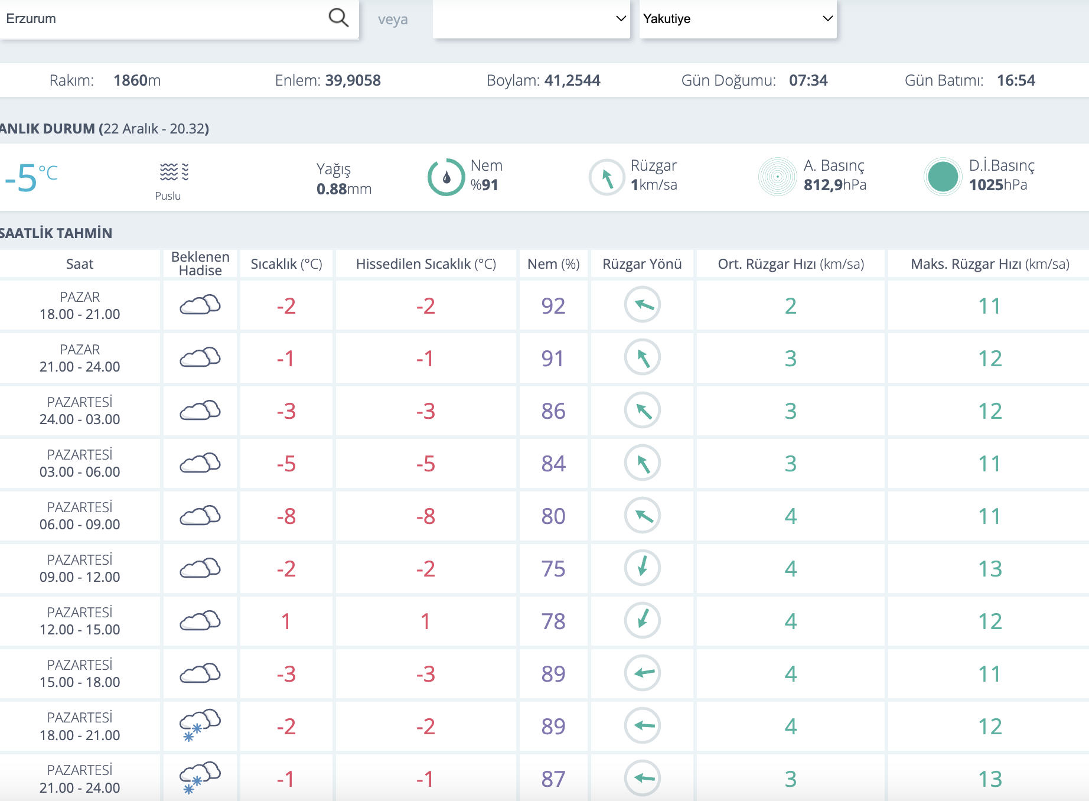Click the A. Basınç concentric circles icon
The height and width of the screenshot is (801, 1089).
[778, 177]
